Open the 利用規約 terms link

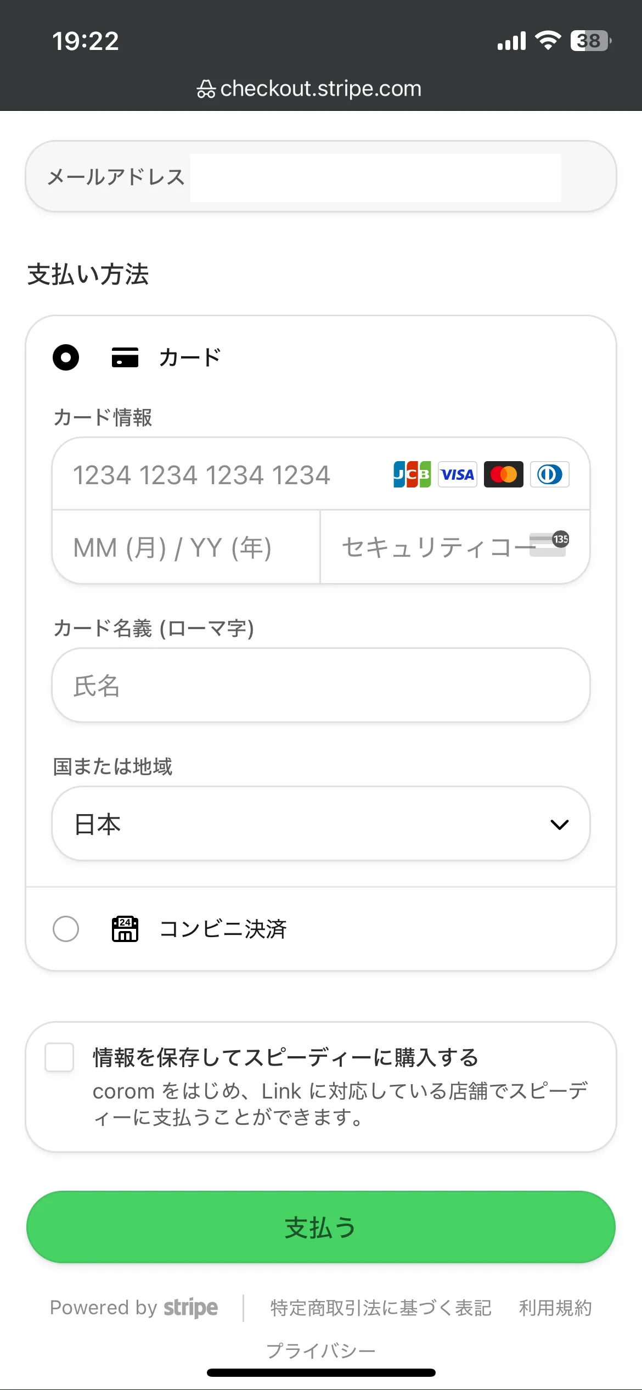click(555, 1308)
